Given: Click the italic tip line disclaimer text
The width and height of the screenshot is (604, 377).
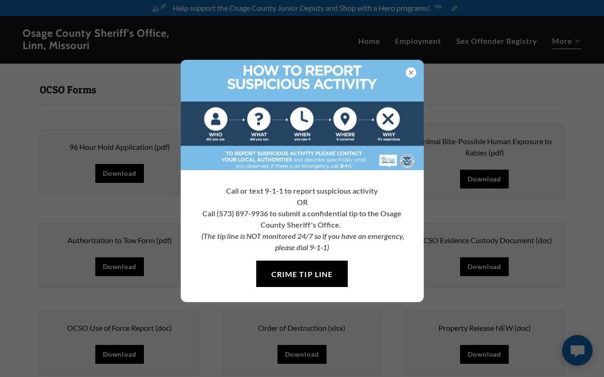Looking at the screenshot, I should [302, 242].
